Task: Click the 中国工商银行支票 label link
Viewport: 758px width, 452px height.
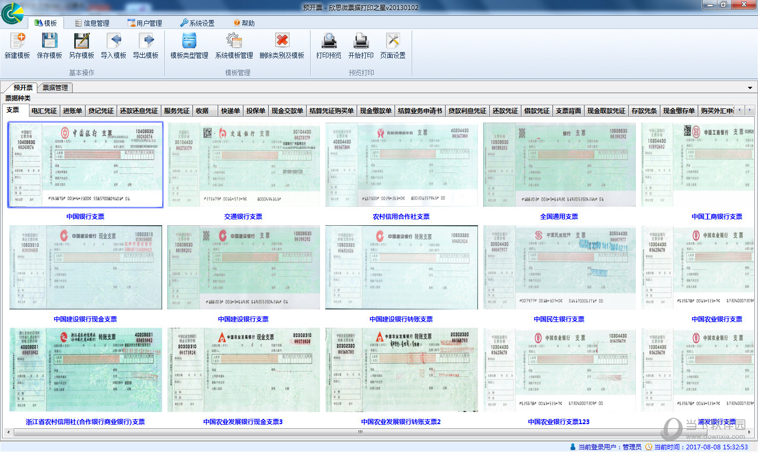Action: tap(717, 216)
